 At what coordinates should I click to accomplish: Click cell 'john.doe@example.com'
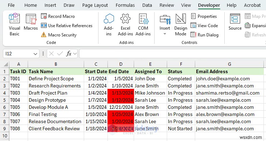pos(229,79)
